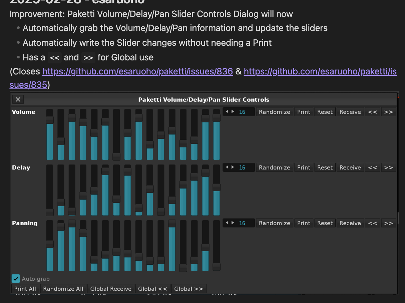Click the first slider in the Panning row

[x=50, y=246]
